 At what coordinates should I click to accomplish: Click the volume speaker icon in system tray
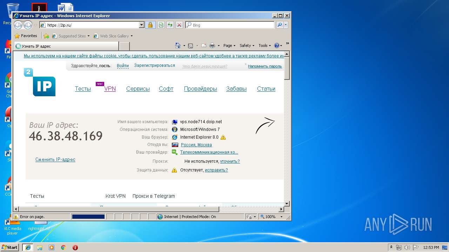pyautogui.click(x=407, y=247)
